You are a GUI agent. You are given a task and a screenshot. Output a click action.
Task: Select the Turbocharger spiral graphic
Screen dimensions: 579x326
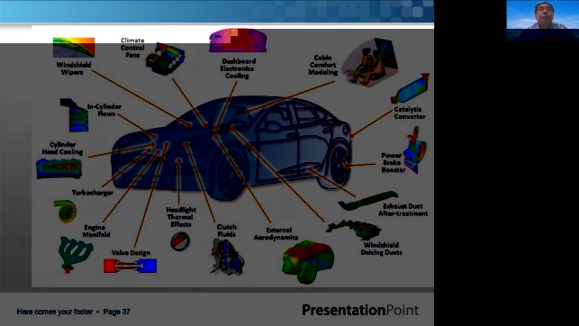click(66, 212)
